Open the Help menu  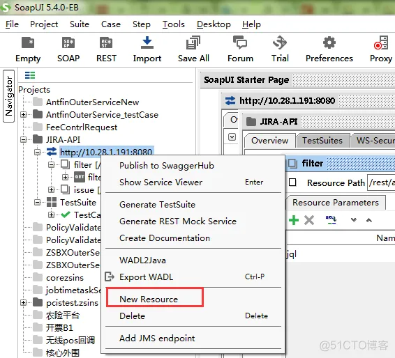click(251, 24)
